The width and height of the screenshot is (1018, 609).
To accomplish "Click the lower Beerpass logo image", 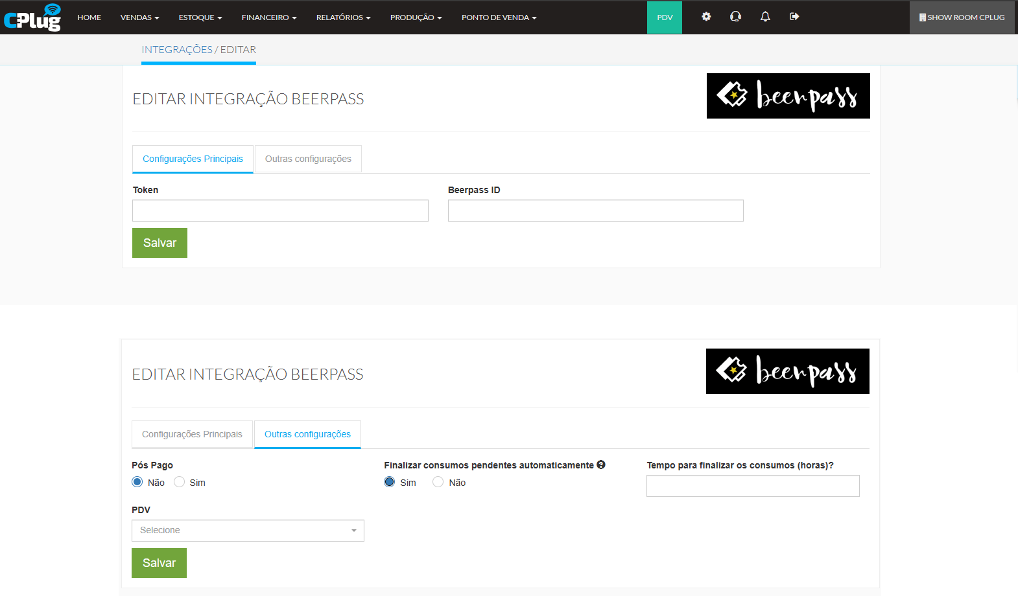I will 787,371.
